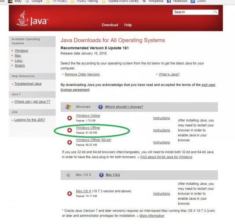
Task: Open the Mac FAQ link
Action: (x=113, y=175)
